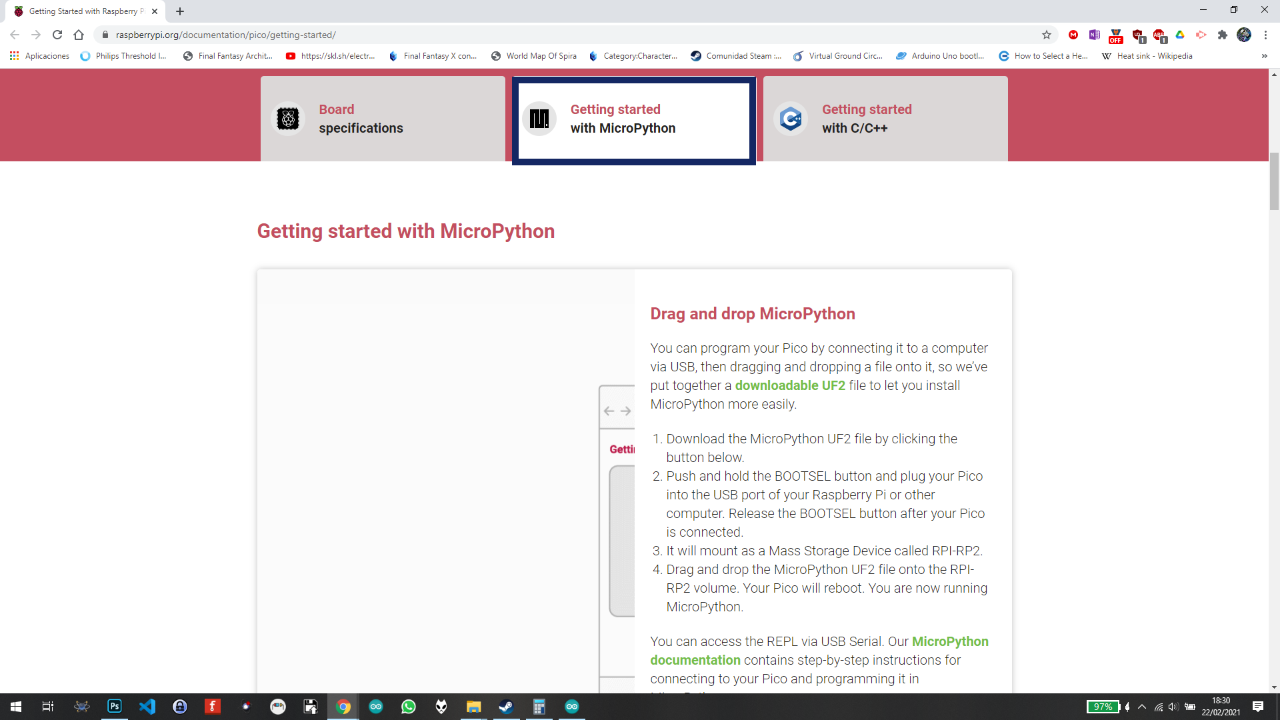Open the uBlock Origin extension
The height and width of the screenshot is (720, 1280).
click(x=1138, y=36)
